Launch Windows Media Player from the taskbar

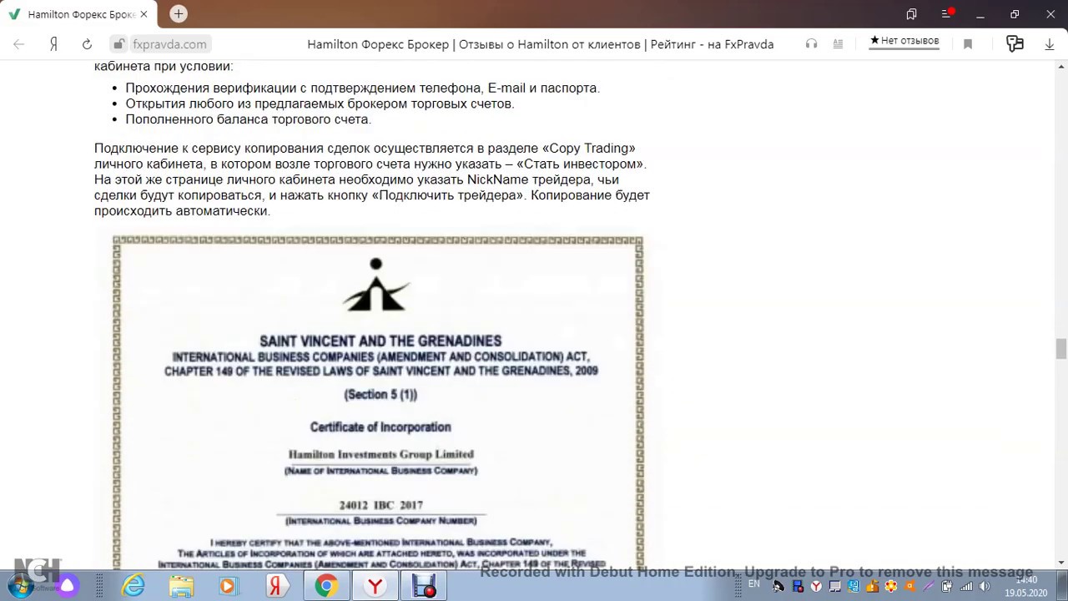228,586
